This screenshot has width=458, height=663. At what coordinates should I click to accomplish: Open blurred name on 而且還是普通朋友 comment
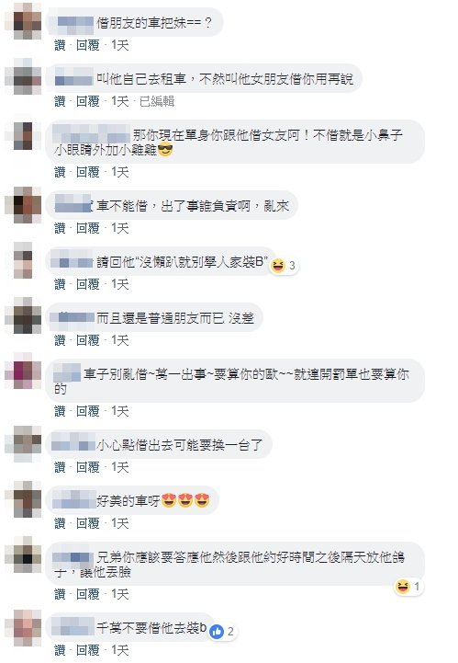click(x=73, y=317)
